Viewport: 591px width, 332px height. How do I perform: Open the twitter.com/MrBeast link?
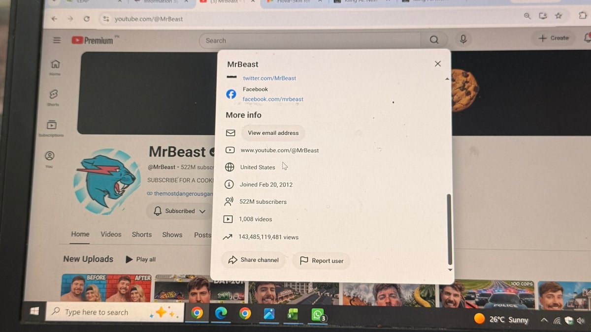(x=269, y=78)
